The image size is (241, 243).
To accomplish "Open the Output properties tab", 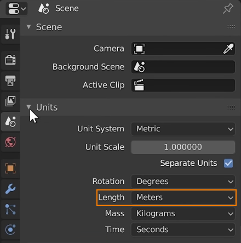I will tap(10, 80).
